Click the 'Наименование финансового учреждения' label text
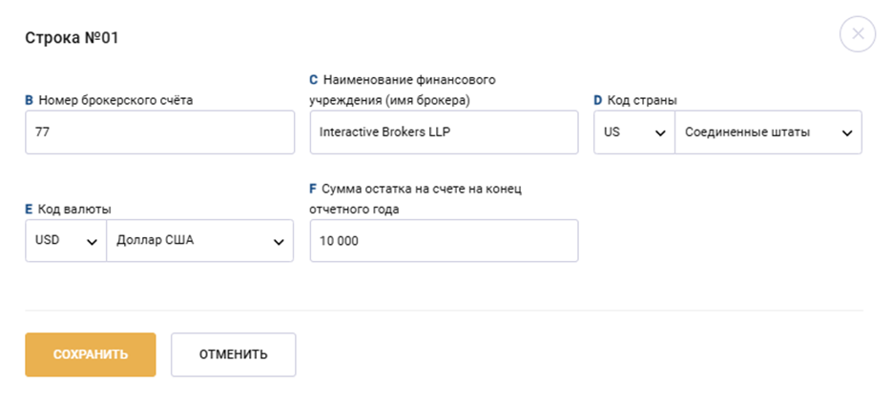892x403 pixels. (409, 90)
